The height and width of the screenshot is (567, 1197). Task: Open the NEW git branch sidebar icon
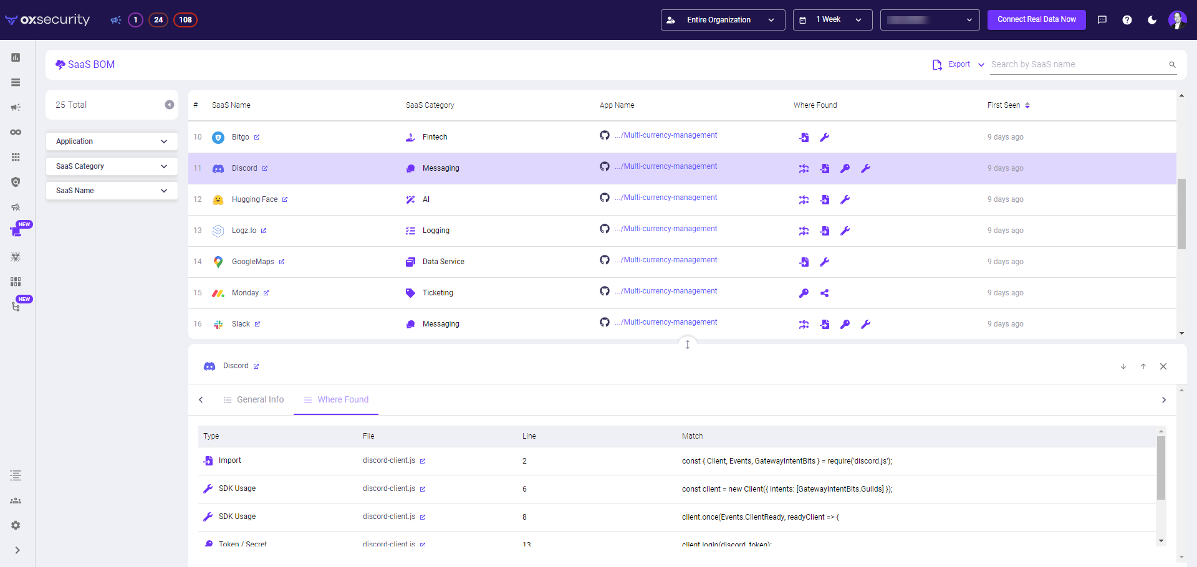(17, 306)
